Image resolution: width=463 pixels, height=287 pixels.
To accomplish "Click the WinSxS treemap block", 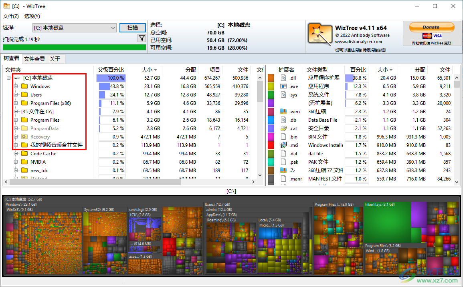I will (x=44, y=241).
